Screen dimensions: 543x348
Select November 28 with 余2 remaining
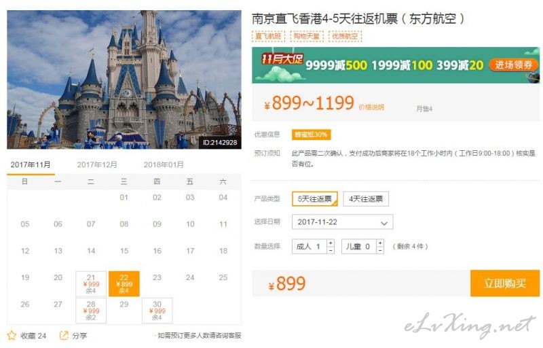(91, 310)
